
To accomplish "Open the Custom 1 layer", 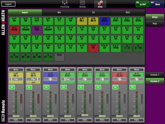I will pos(155,75).
